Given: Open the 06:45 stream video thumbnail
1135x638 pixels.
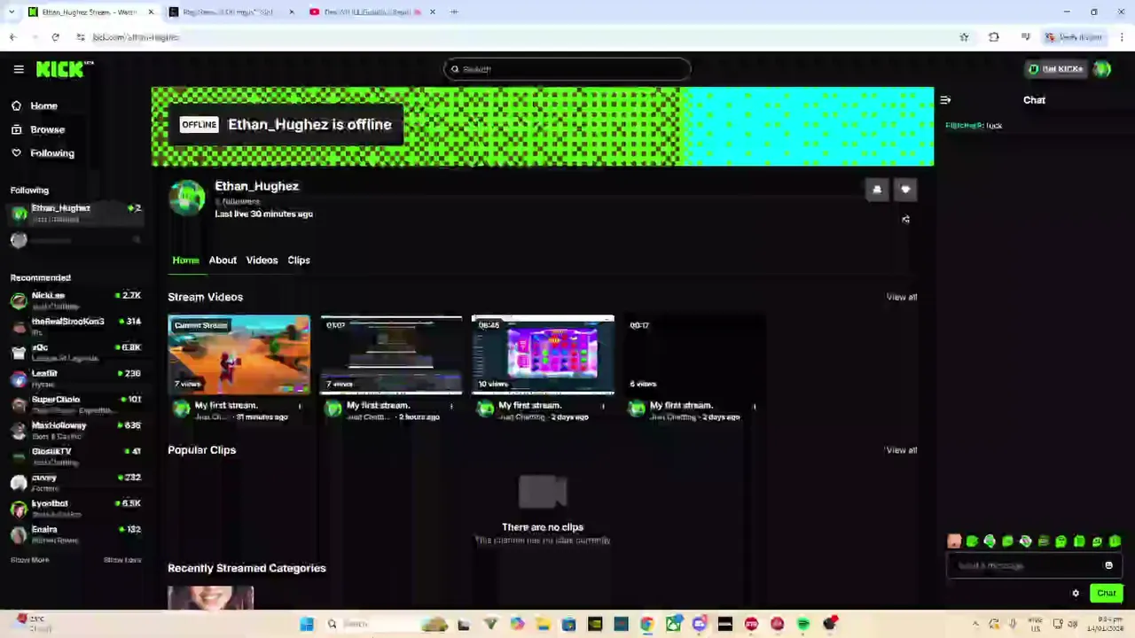Looking at the screenshot, I should (543, 354).
